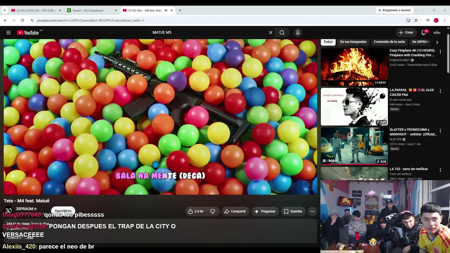450x253 pixels.
Task: Subscribe with the Suscribirse button
Action: 63,211
